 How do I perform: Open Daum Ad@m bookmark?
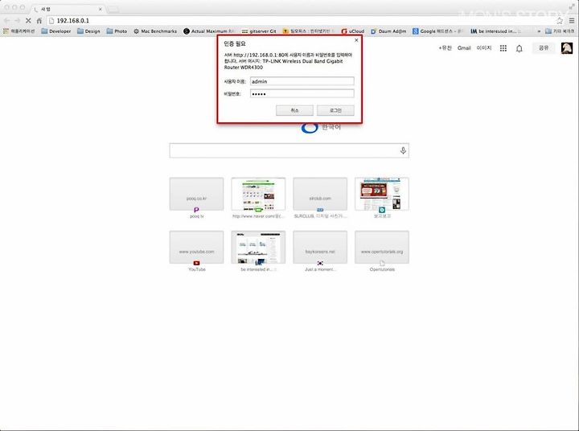point(388,31)
